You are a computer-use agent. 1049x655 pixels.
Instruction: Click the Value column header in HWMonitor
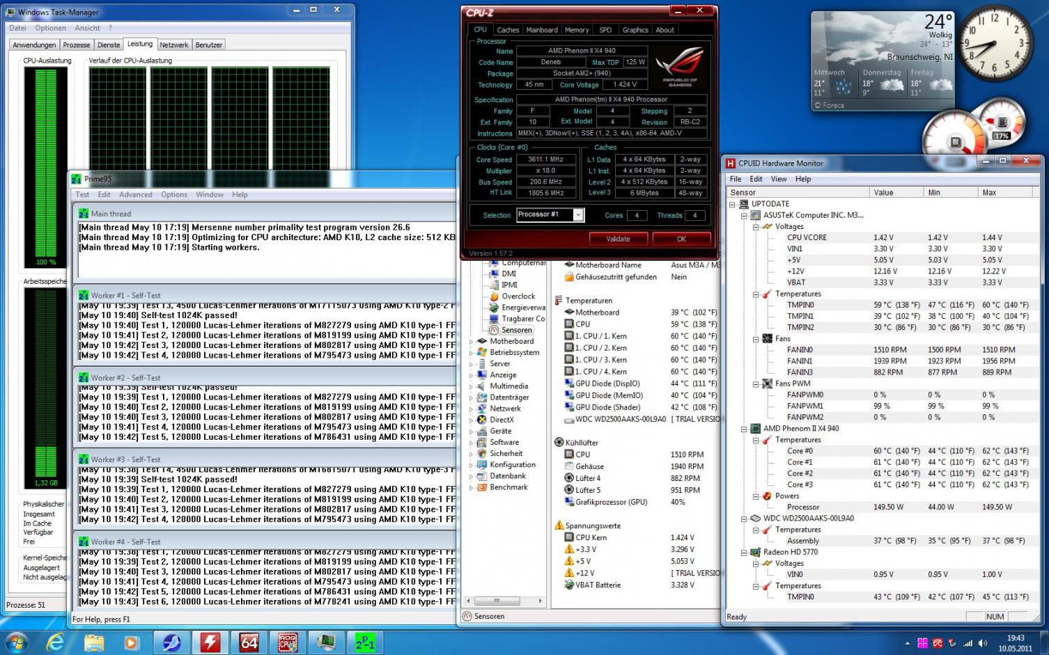pos(896,193)
